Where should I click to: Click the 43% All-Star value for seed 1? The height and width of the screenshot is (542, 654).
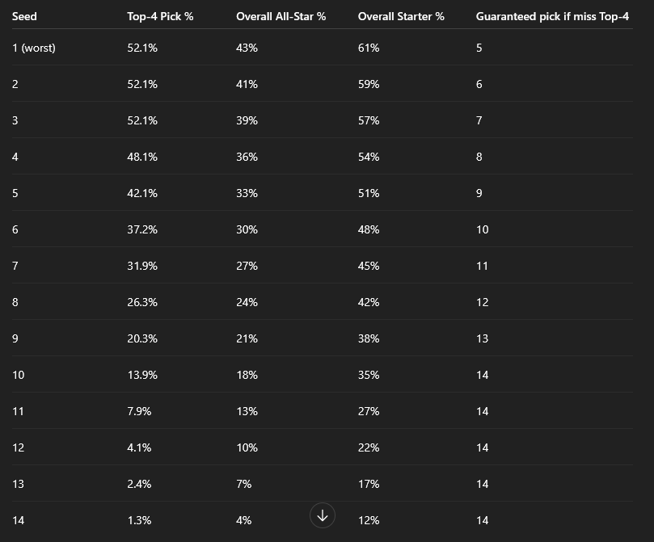(247, 48)
